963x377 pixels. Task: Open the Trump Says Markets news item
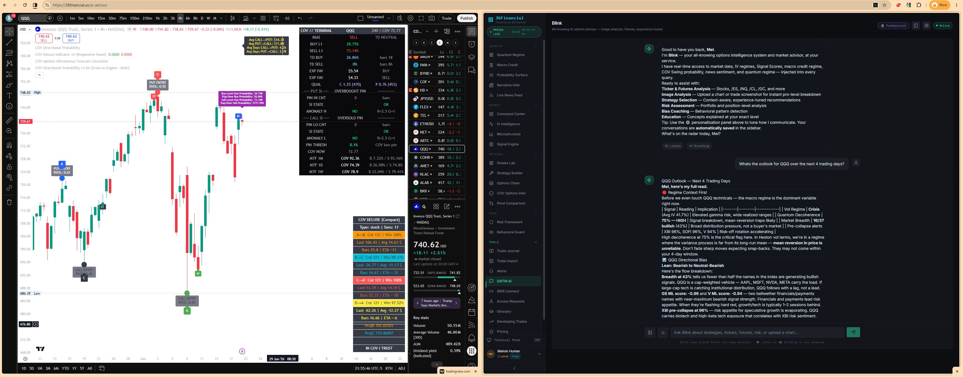click(x=437, y=303)
